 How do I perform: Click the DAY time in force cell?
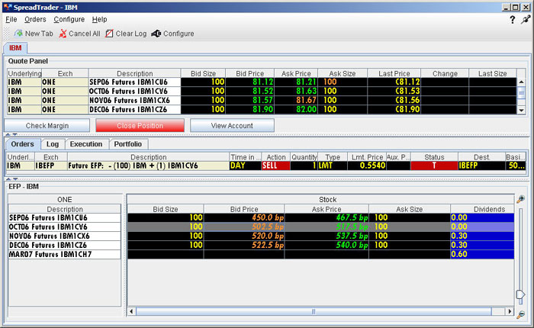245,166
